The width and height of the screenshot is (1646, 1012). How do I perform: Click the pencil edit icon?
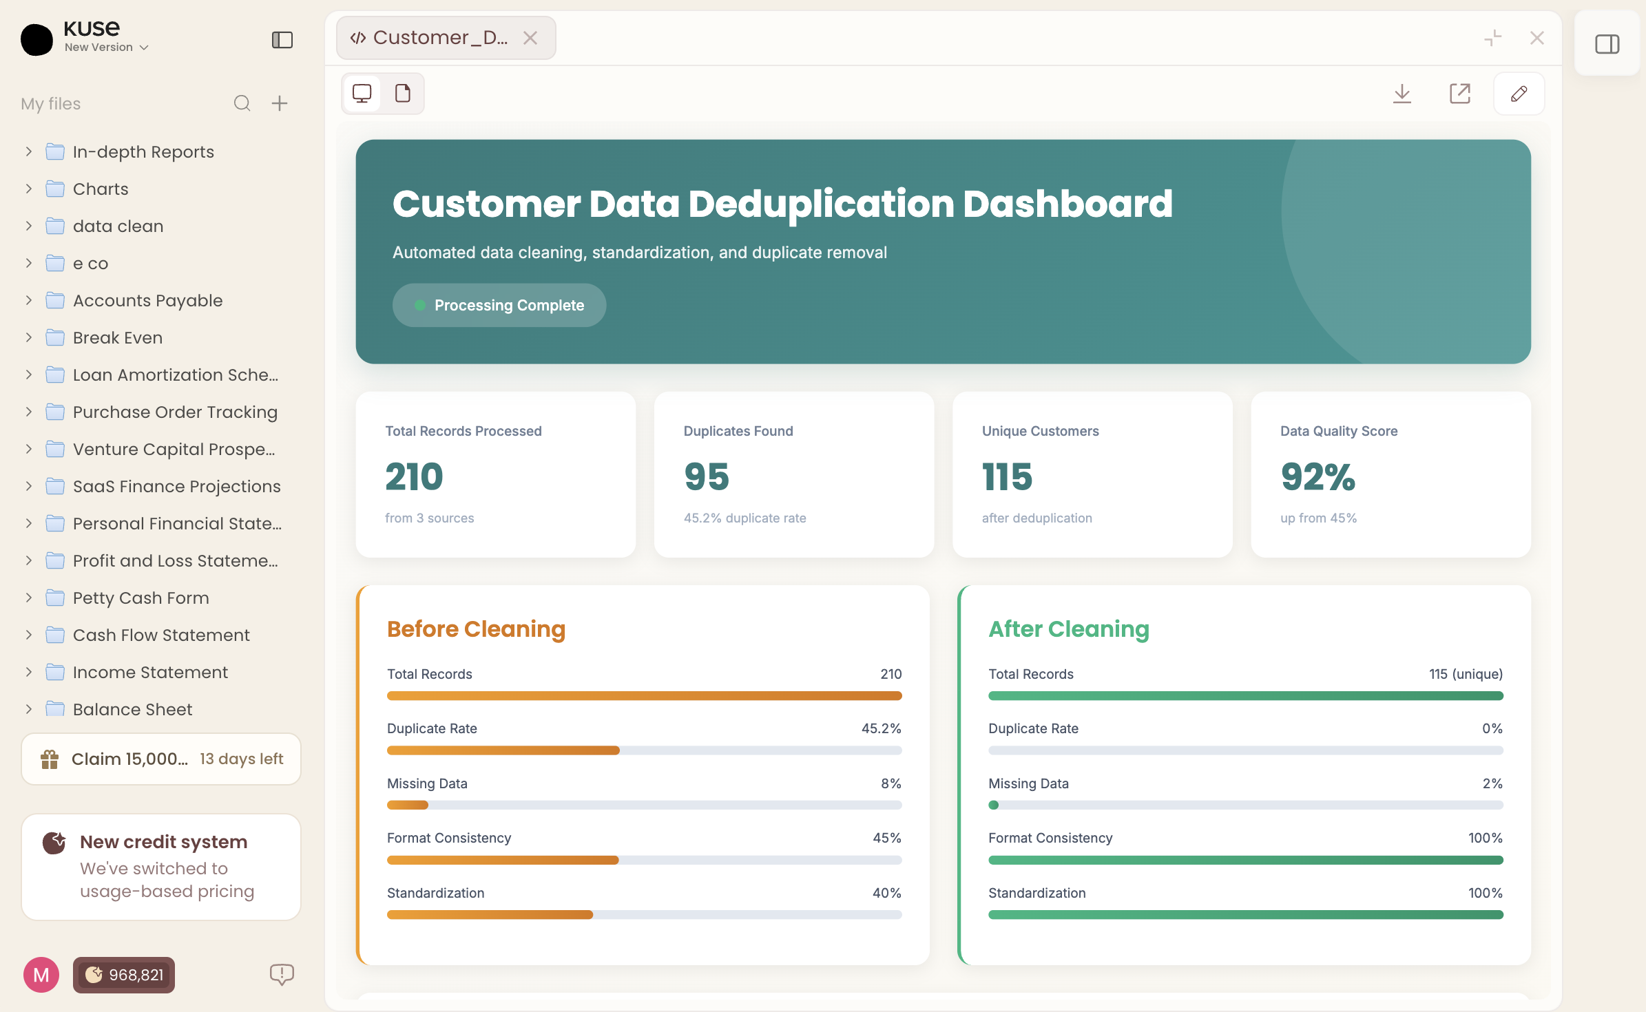coord(1519,94)
